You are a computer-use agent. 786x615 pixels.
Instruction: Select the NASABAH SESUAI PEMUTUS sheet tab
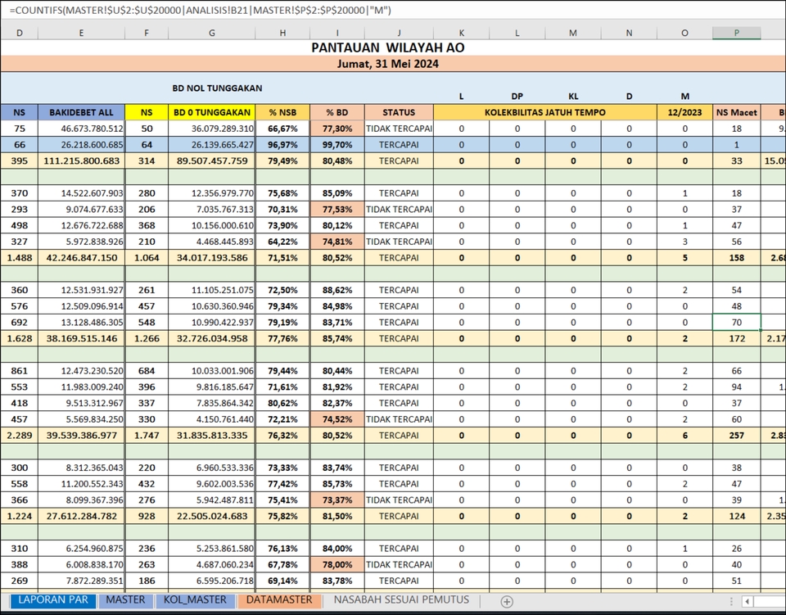[x=400, y=599]
